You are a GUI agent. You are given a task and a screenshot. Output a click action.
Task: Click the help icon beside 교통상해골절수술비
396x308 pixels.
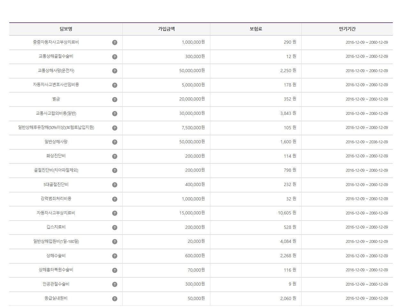(115, 57)
